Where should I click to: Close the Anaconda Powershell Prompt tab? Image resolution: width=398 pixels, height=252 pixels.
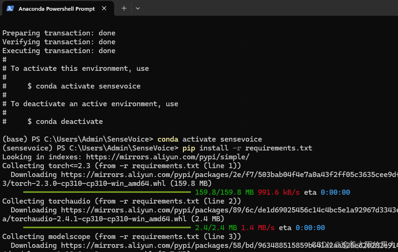pyautogui.click(x=104, y=8)
